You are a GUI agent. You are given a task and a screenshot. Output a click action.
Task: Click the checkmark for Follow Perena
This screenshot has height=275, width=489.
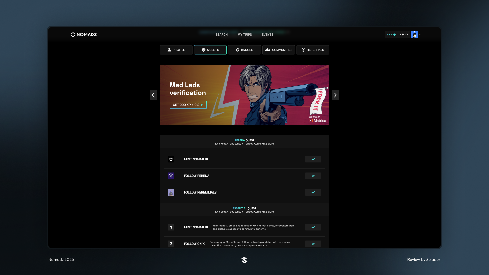(313, 176)
